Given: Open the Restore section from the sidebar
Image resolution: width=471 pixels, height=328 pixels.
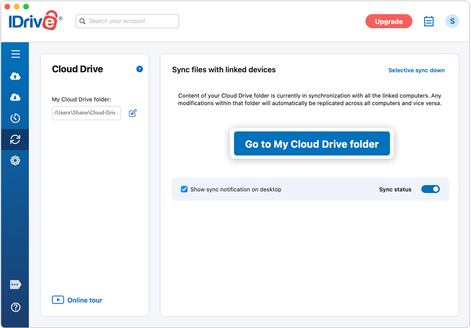Looking at the screenshot, I should coord(15,97).
